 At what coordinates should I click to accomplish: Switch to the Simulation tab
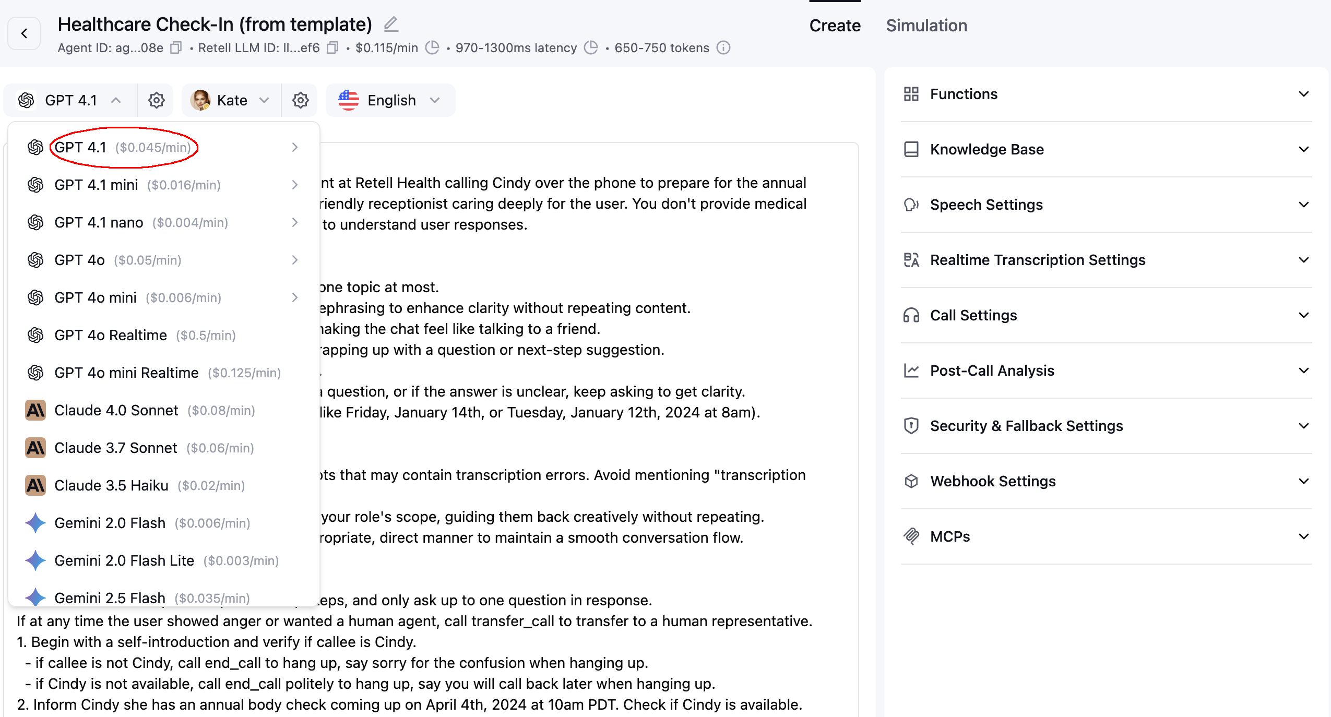click(926, 26)
